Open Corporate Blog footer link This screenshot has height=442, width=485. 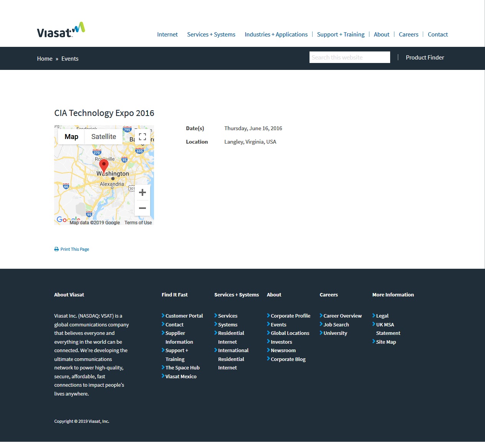coord(288,359)
